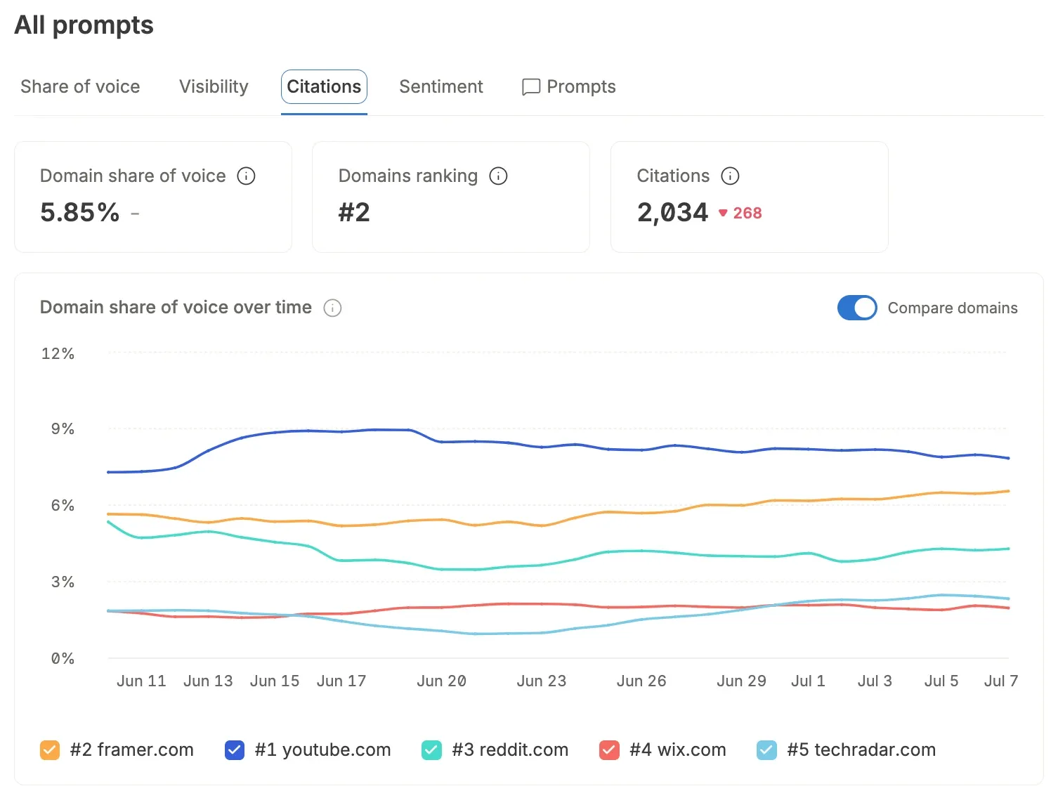Click the 2,034 citations count
1058x805 pixels.
pos(673,212)
